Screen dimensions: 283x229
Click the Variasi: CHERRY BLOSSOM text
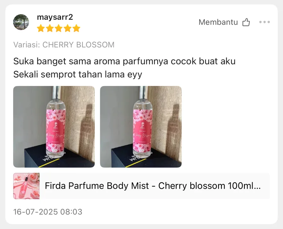pos(64,45)
